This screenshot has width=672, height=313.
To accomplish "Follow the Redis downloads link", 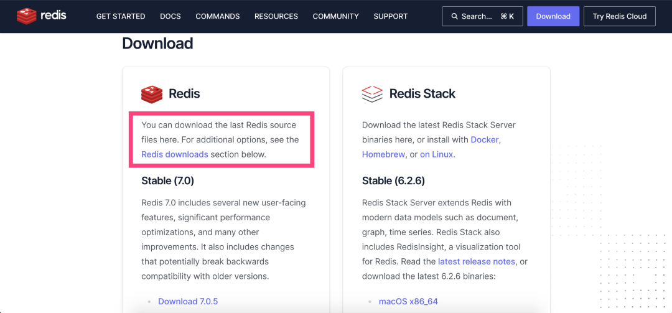I will 174,154.
